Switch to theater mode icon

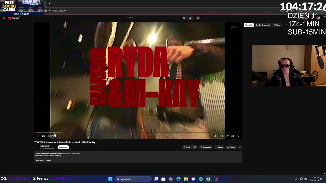point(232,136)
